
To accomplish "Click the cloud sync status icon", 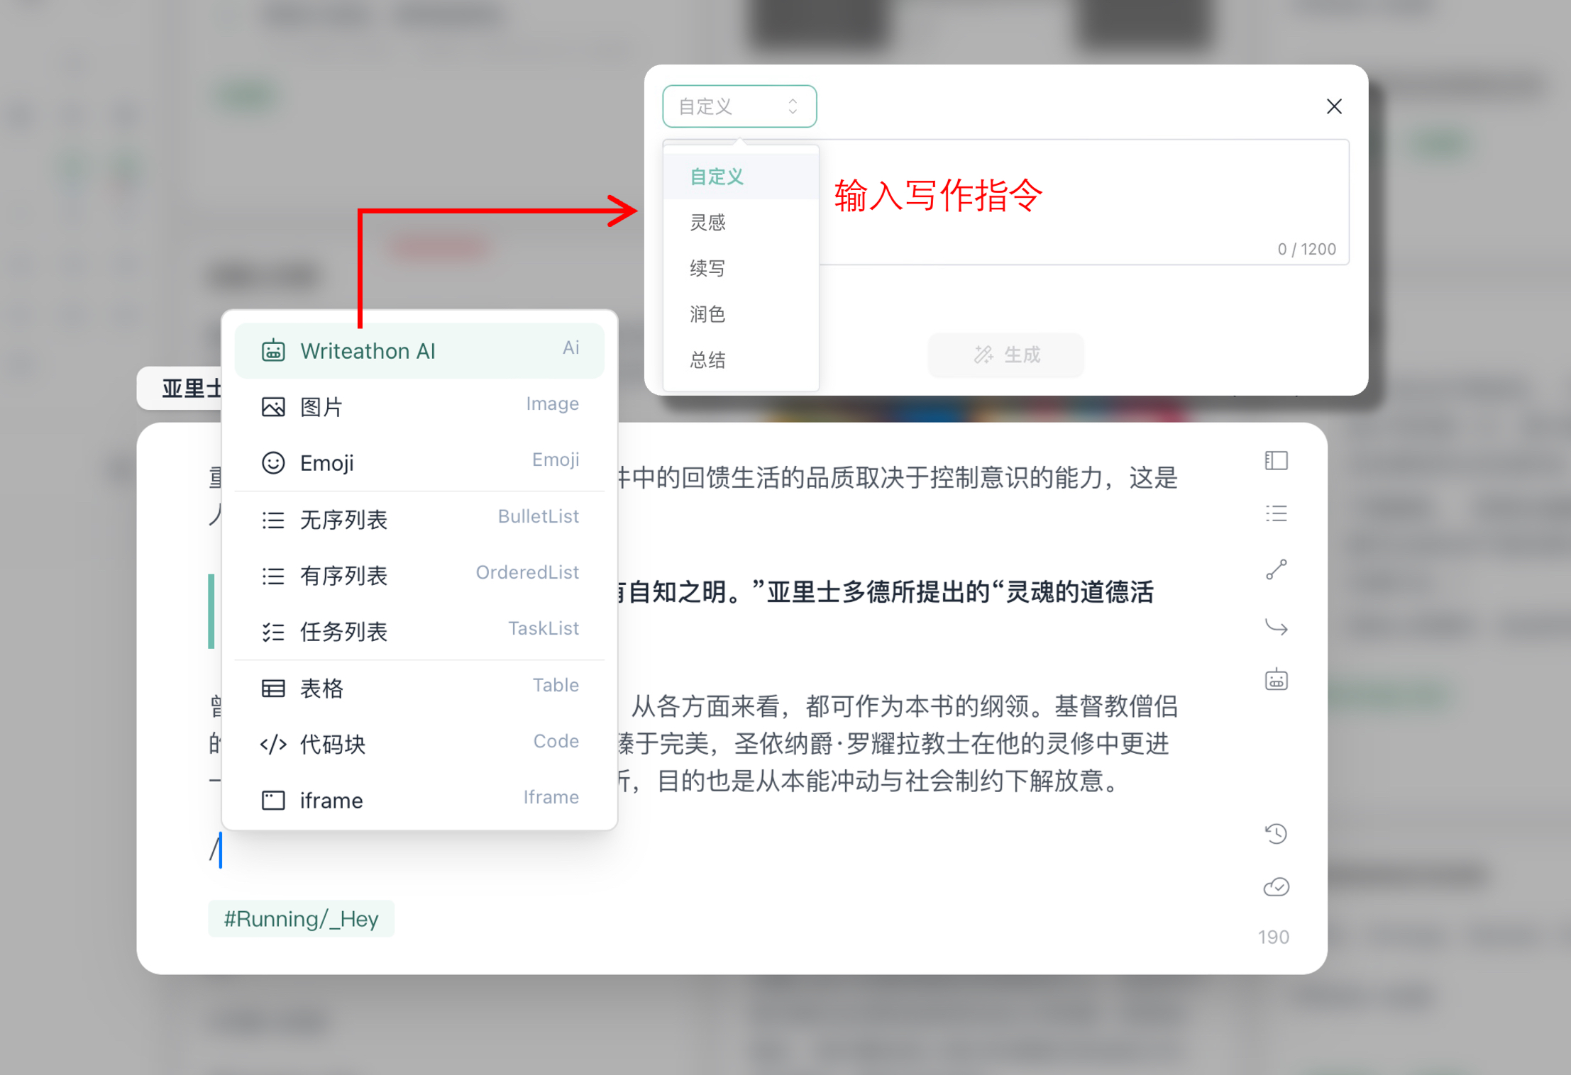I will pos(1277,887).
